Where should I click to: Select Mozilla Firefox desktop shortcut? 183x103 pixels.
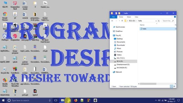[x=5, y=82]
